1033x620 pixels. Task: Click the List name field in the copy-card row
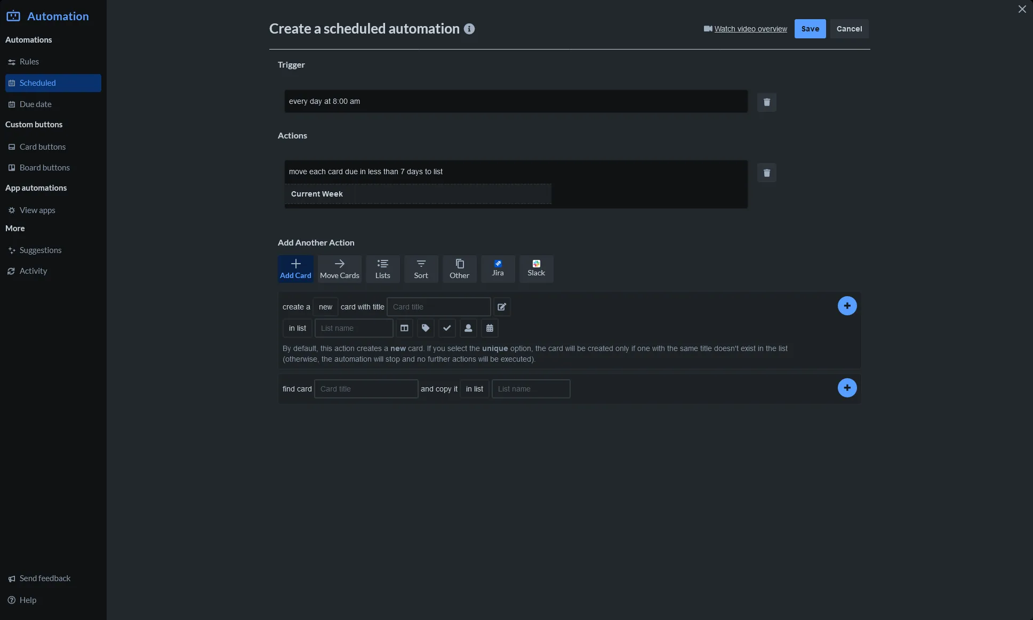[x=531, y=389]
